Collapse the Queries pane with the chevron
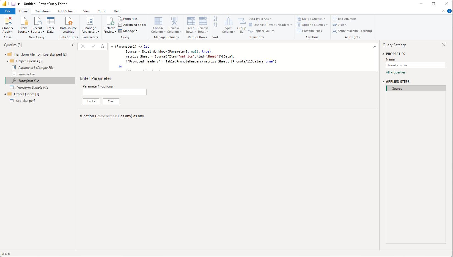 pyautogui.click(x=73, y=45)
